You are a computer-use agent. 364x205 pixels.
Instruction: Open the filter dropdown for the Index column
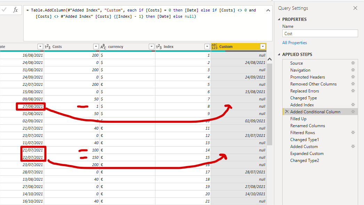coord(207,47)
